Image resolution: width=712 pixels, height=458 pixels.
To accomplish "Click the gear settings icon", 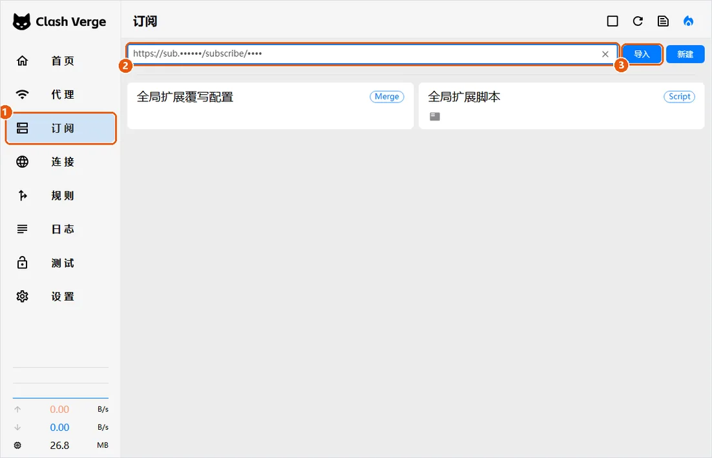I will [22, 297].
